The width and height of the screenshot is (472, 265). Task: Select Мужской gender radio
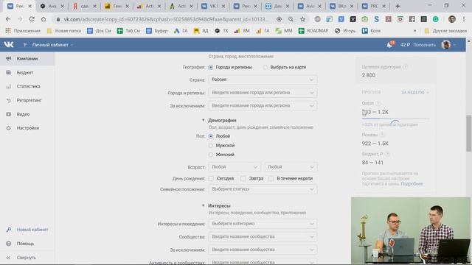pyautogui.click(x=211, y=146)
